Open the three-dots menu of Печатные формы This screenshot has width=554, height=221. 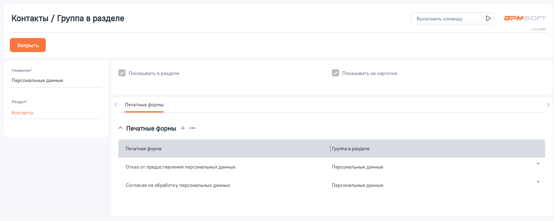click(192, 128)
